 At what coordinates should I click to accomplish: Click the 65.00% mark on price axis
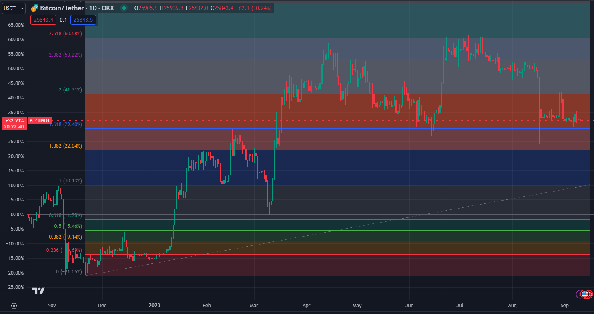point(16,25)
